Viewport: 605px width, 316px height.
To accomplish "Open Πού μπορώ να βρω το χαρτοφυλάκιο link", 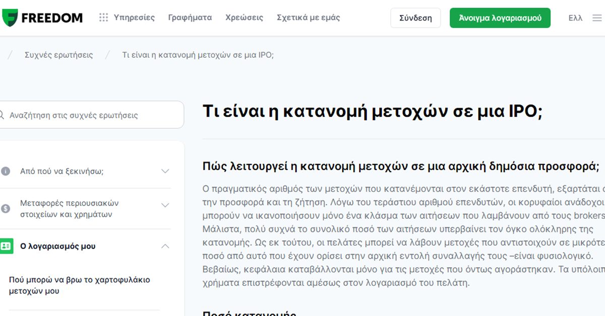I will pos(80,285).
